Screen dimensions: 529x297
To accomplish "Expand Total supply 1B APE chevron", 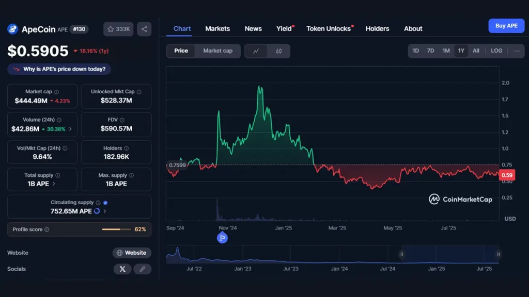I will pos(54,184).
